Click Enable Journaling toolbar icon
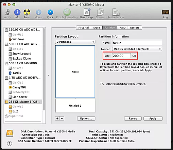The width and height of the screenshot is (173, 150). (x=67, y=12)
